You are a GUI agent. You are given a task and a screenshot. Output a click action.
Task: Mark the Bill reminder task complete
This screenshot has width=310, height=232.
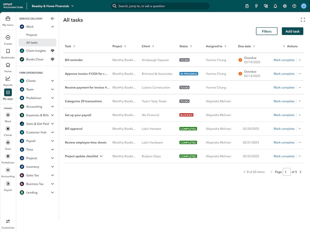click(x=284, y=60)
